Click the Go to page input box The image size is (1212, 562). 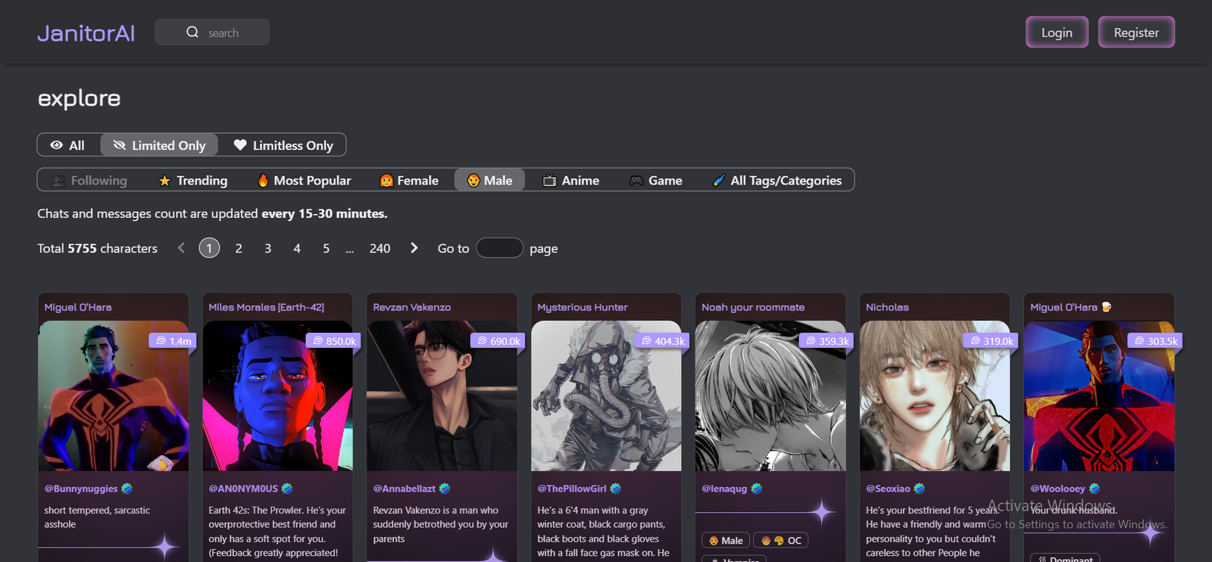[499, 248]
